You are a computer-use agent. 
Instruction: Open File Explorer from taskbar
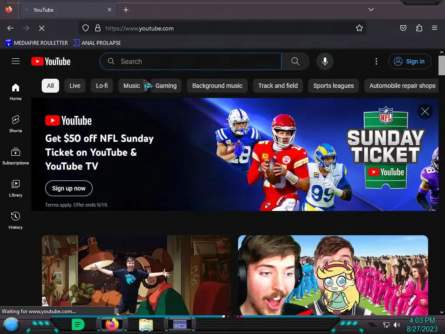pos(146,324)
